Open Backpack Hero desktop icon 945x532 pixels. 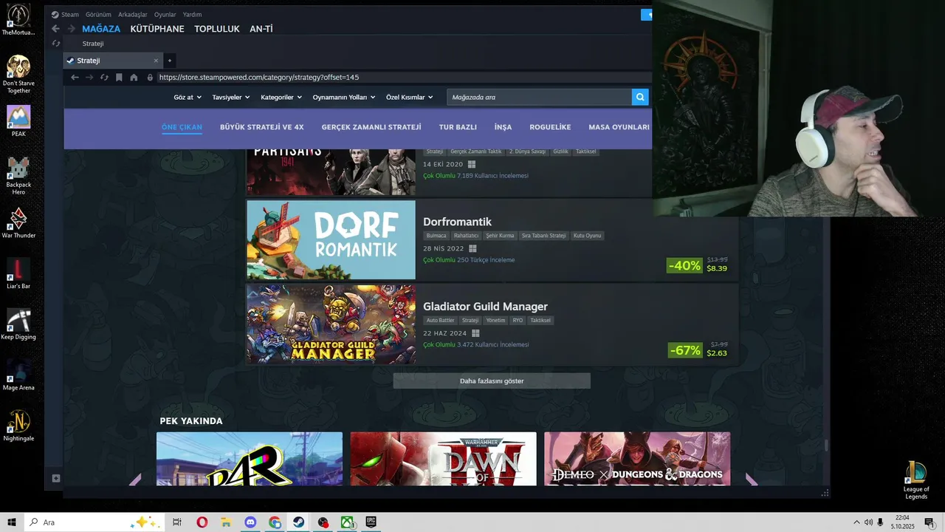18,175
